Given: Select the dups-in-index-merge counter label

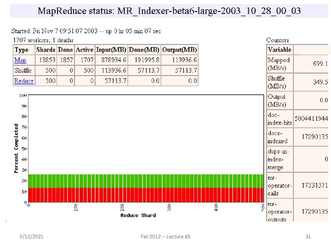Looking at the screenshot, I should 278,159.
